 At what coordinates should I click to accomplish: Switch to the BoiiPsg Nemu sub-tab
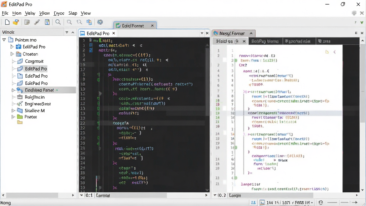coord(265,41)
